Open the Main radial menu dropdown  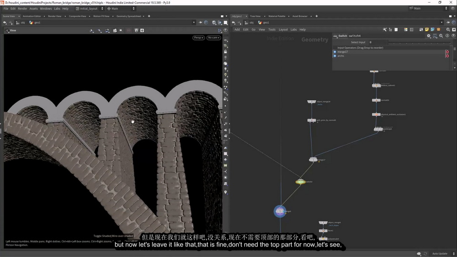(x=121, y=8)
